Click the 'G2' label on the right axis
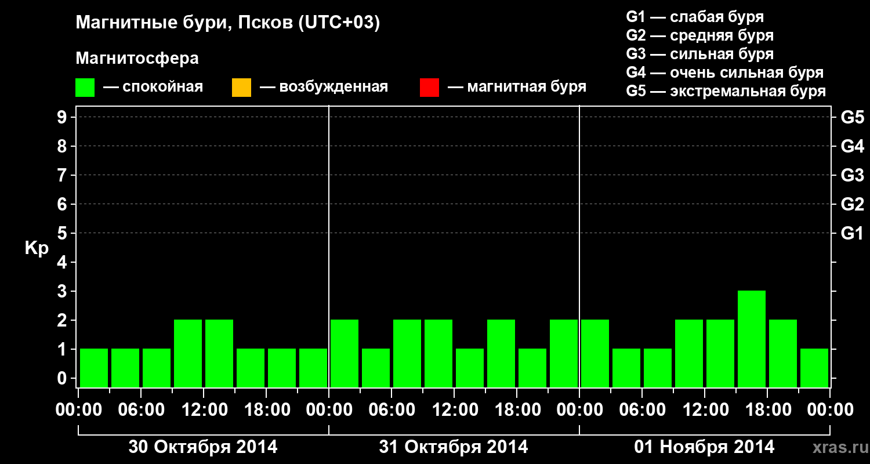The width and height of the screenshot is (870, 464). [x=853, y=204]
